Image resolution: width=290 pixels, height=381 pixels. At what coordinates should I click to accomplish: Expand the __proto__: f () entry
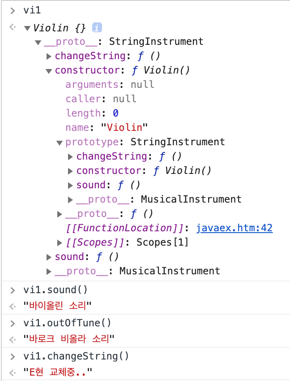pyautogui.click(x=60, y=214)
